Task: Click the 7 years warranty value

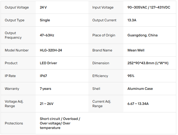Action: [x=46, y=89]
